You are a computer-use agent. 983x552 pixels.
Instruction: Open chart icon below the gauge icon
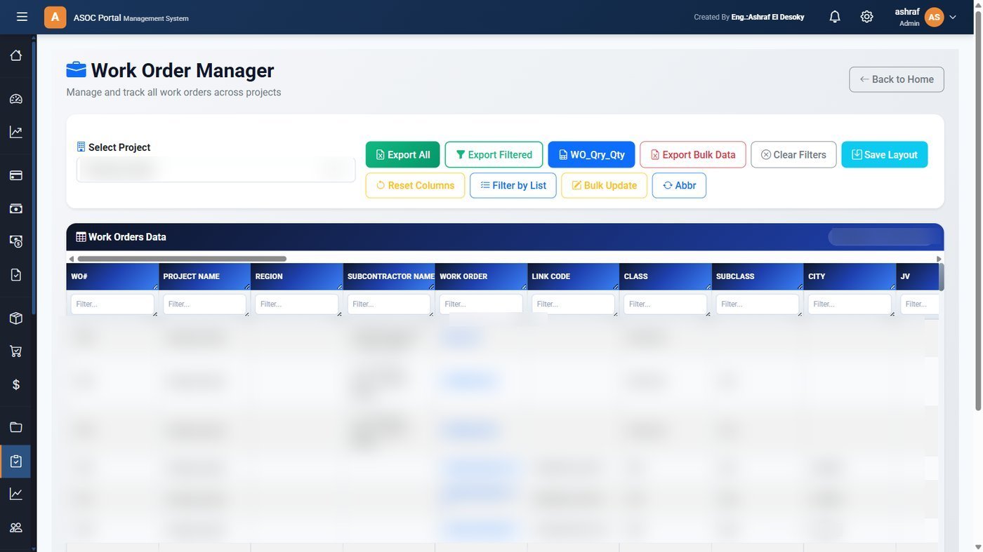coord(16,132)
